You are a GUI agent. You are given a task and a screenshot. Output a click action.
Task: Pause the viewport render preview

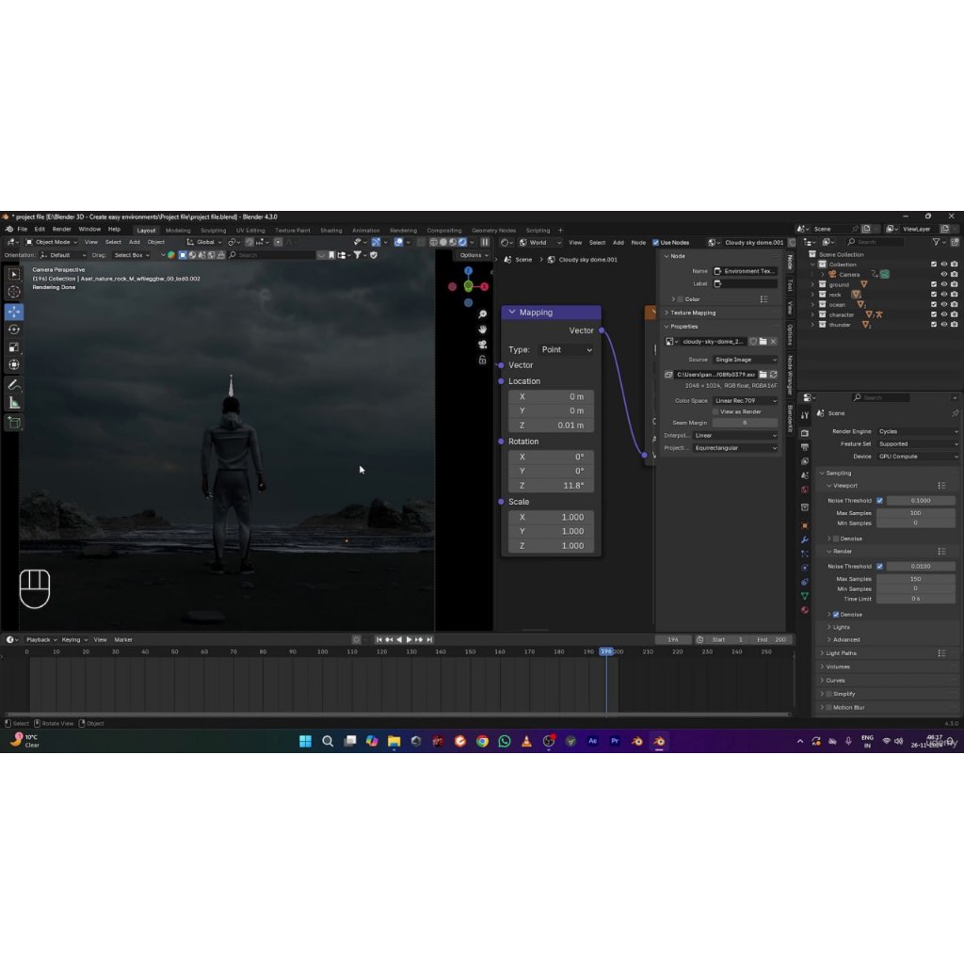pyautogui.click(x=485, y=242)
